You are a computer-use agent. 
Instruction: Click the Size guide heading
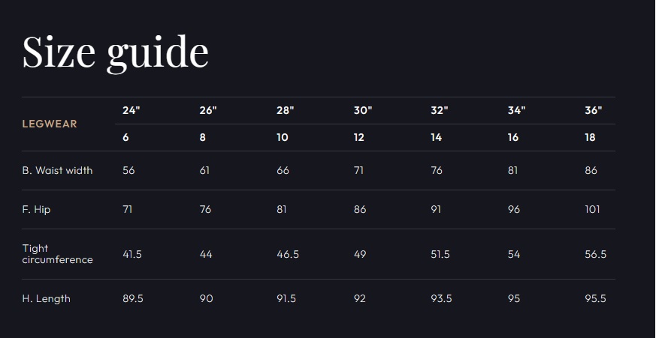point(116,53)
